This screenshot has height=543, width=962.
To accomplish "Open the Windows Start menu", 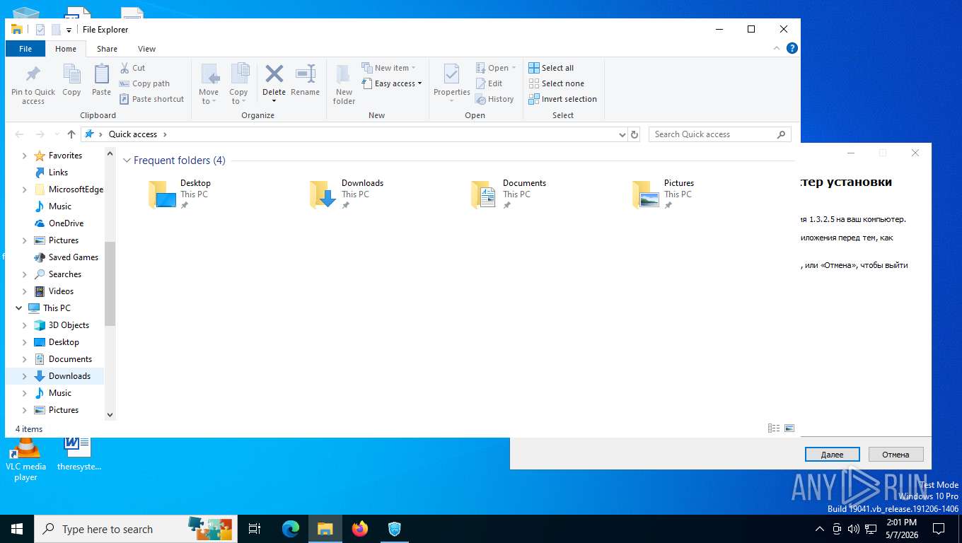I will tap(17, 529).
